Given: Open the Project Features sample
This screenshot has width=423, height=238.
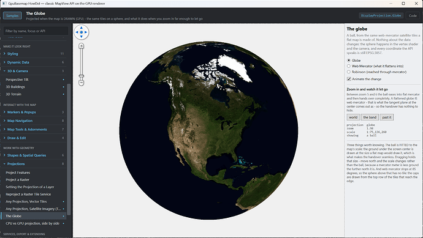Looking at the screenshot, I should [x=34, y=173].
